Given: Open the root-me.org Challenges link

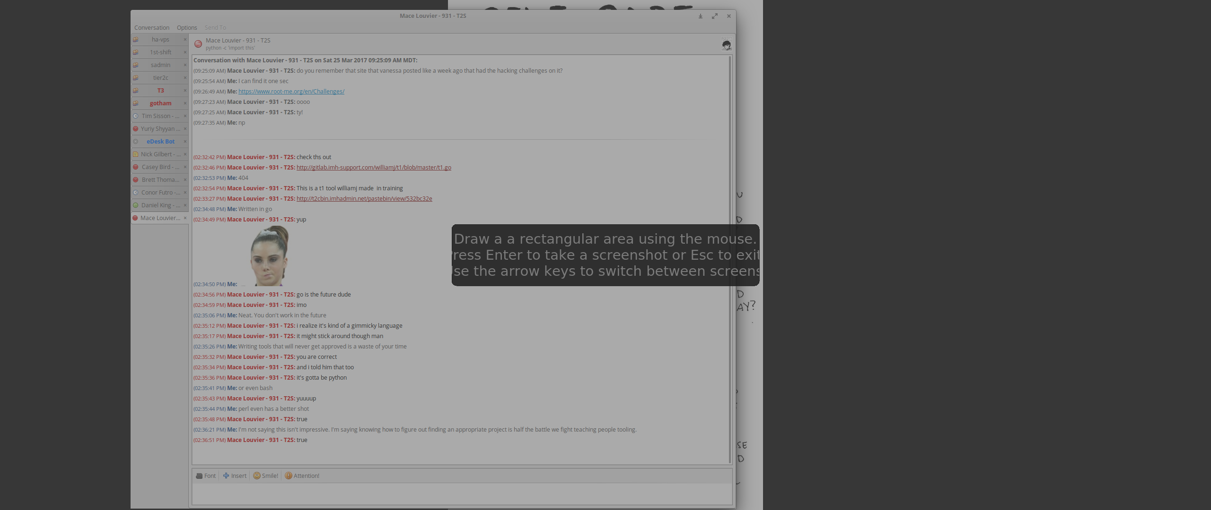Looking at the screenshot, I should pyautogui.click(x=291, y=91).
